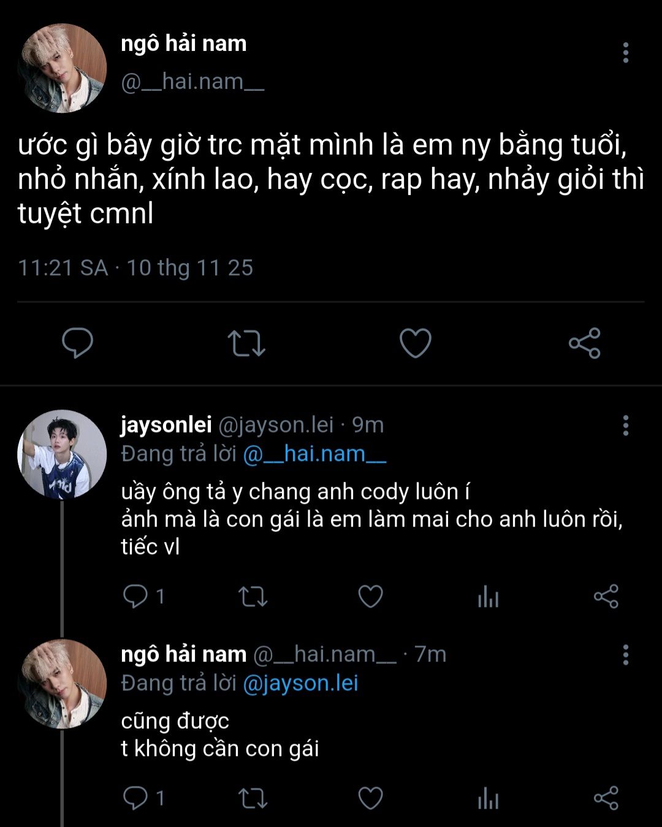This screenshot has width=662, height=827.
Task: Like jaysonlei's reply
Action: [370, 596]
